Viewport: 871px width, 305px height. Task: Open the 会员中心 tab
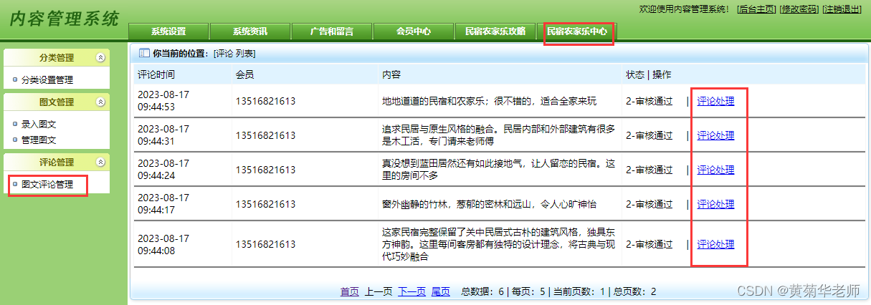point(414,32)
